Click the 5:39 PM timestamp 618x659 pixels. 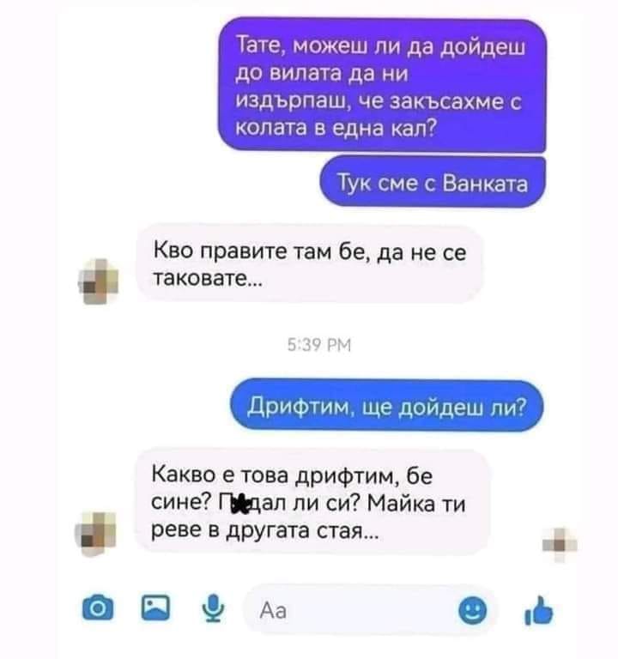coord(319,345)
